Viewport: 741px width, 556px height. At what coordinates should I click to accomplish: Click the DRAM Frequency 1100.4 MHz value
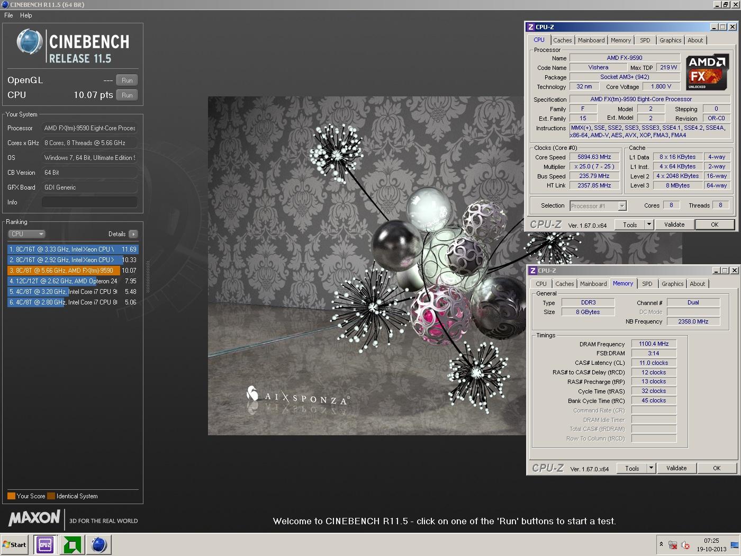point(654,344)
